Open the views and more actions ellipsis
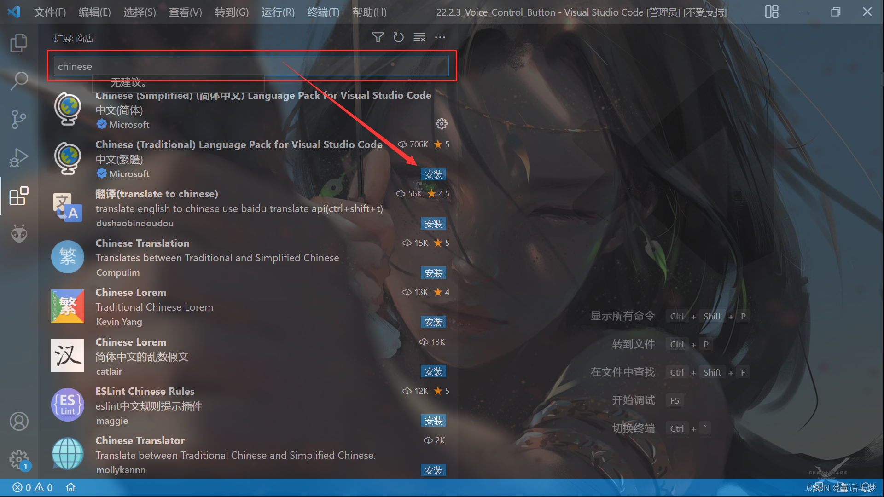 [x=440, y=38]
